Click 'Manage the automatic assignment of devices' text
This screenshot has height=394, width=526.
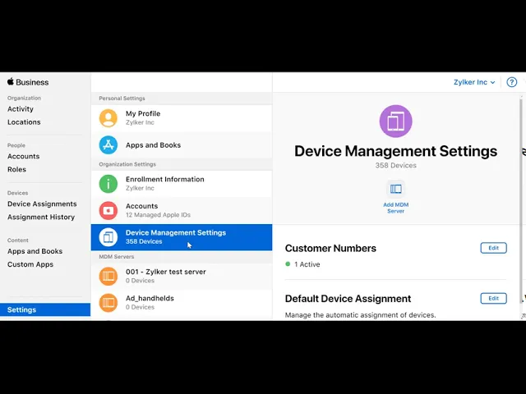click(360, 315)
